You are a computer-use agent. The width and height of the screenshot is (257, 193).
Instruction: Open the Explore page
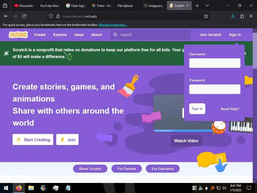[60, 35]
